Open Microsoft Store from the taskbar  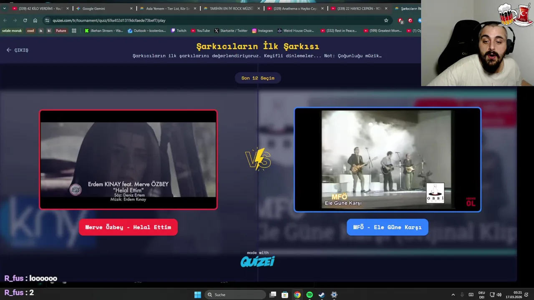pyautogui.click(x=285, y=295)
